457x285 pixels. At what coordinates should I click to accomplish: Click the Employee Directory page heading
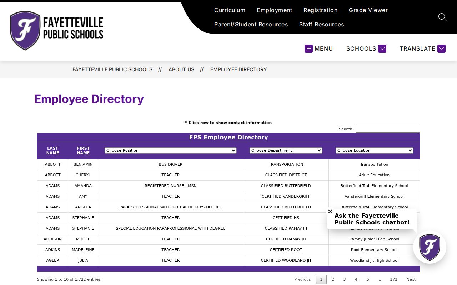[89, 99]
